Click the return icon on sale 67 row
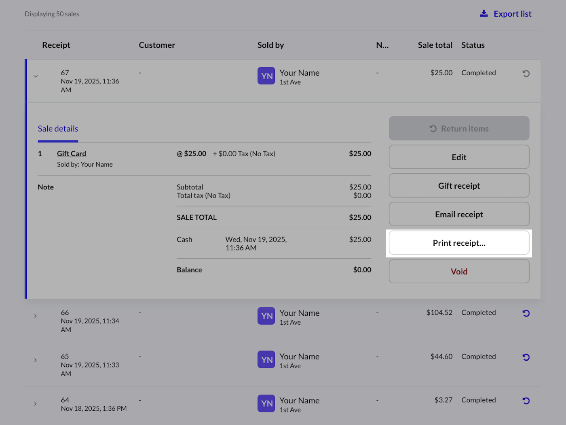Viewport: 566px width, 425px height. point(526,74)
